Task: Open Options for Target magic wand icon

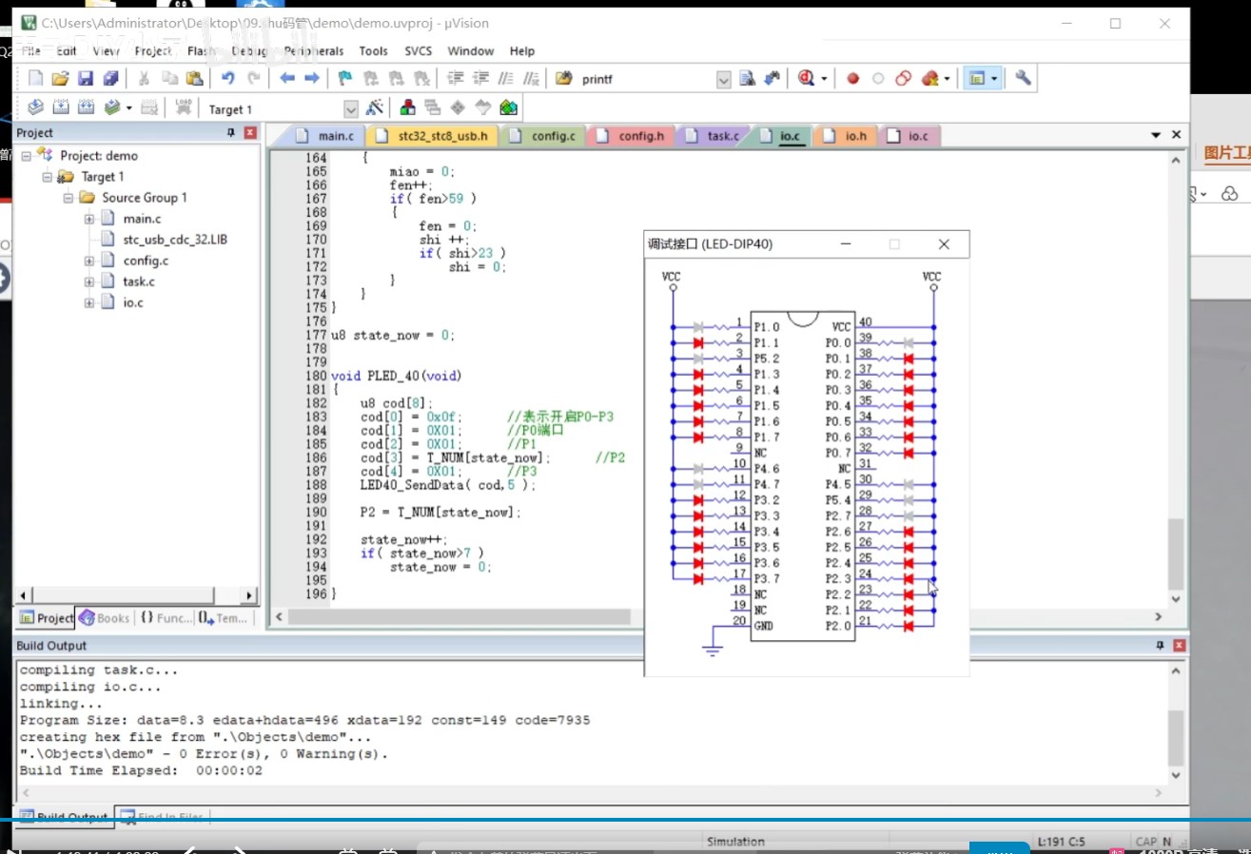Action: pos(375,108)
